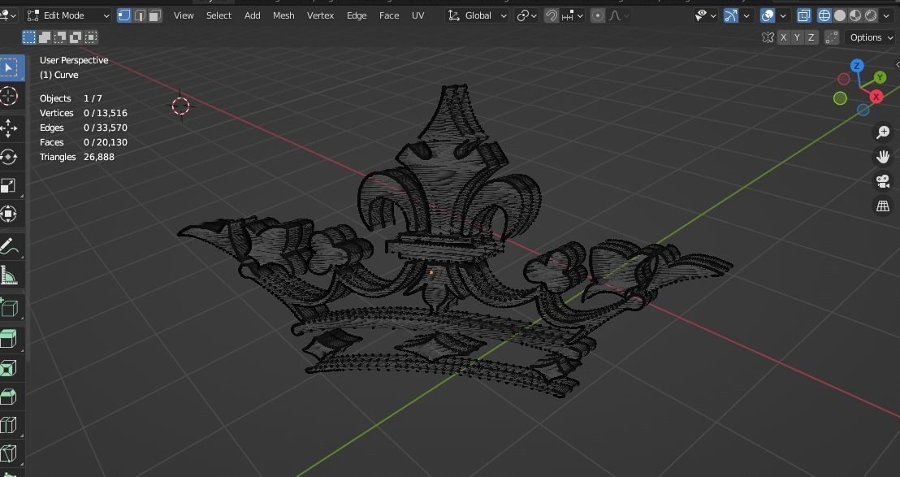The image size is (900, 477).
Task: Pick the Add Cube tool
Action: (9, 308)
